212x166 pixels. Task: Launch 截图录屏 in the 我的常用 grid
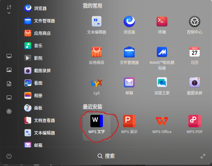pyautogui.click(x=195, y=86)
